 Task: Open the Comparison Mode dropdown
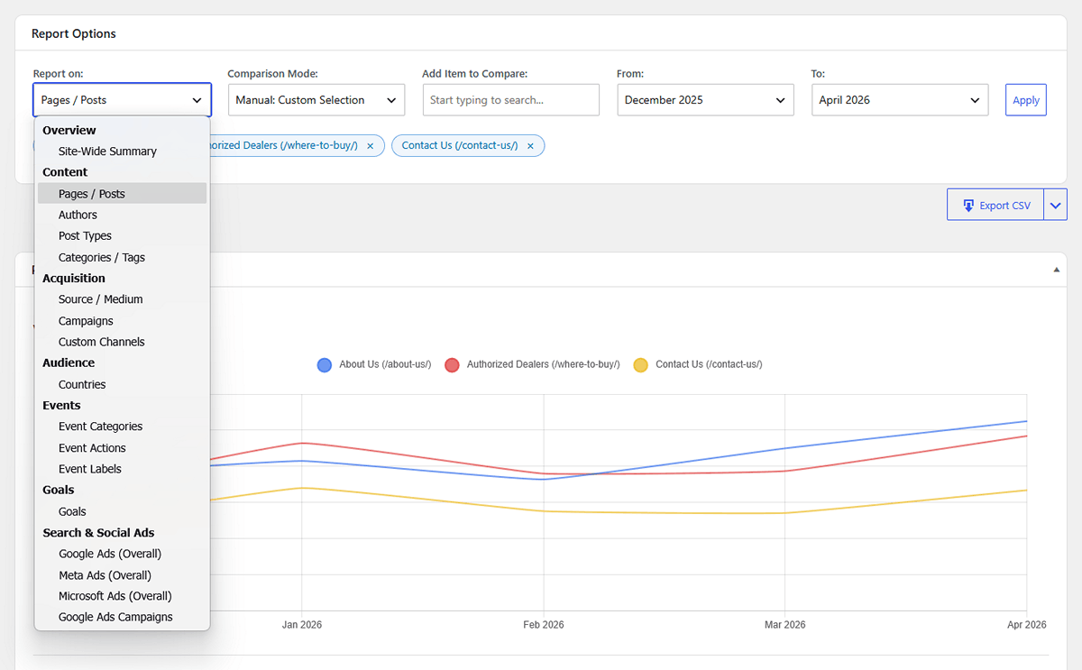pyautogui.click(x=316, y=100)
